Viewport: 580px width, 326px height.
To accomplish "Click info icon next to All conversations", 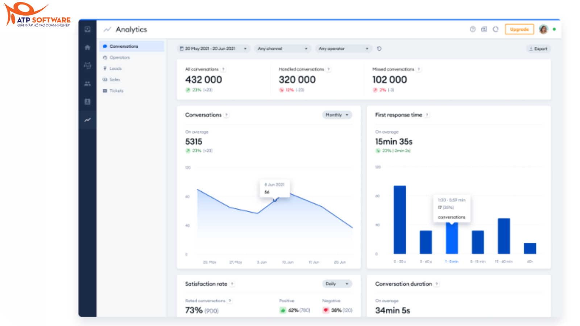I will coord(223,69).
